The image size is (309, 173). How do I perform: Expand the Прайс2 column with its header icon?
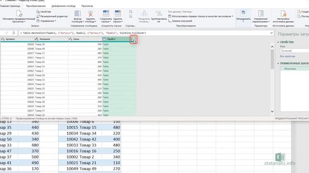(x=134, y=39)
